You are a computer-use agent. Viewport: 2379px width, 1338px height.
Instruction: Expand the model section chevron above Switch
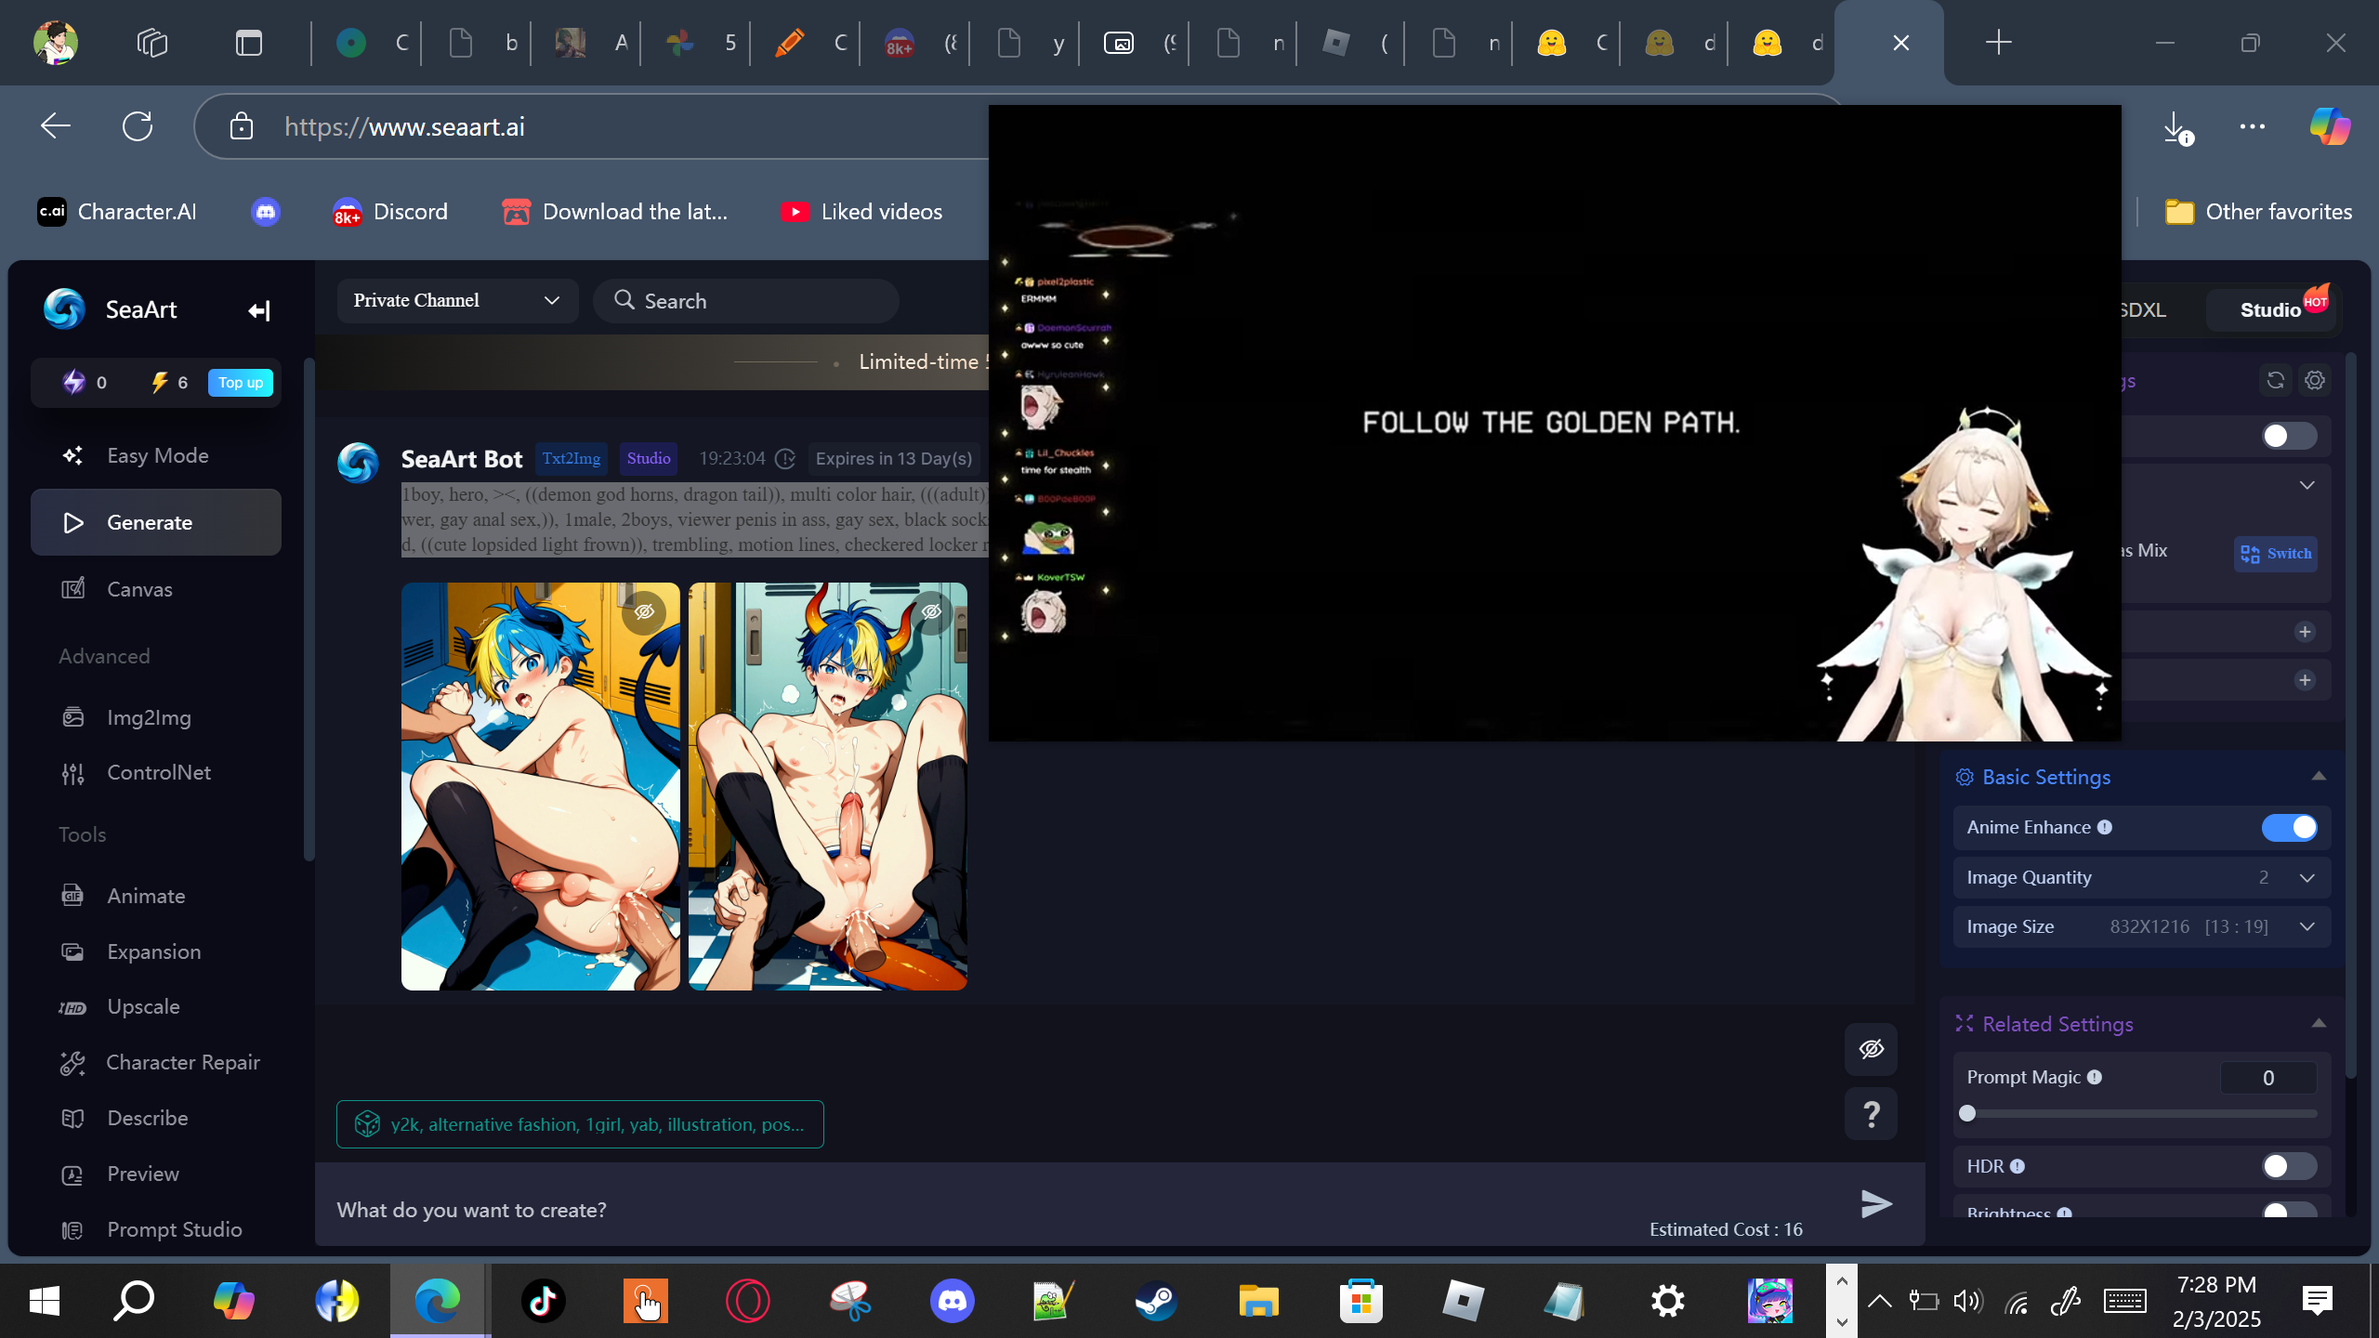(2307, 486)
